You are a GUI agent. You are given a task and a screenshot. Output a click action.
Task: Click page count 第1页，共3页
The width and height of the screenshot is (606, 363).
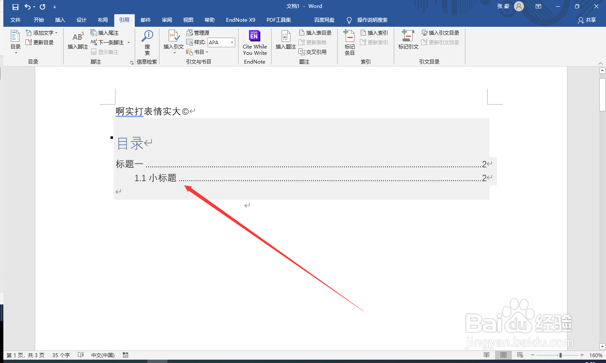pos(26,355)
